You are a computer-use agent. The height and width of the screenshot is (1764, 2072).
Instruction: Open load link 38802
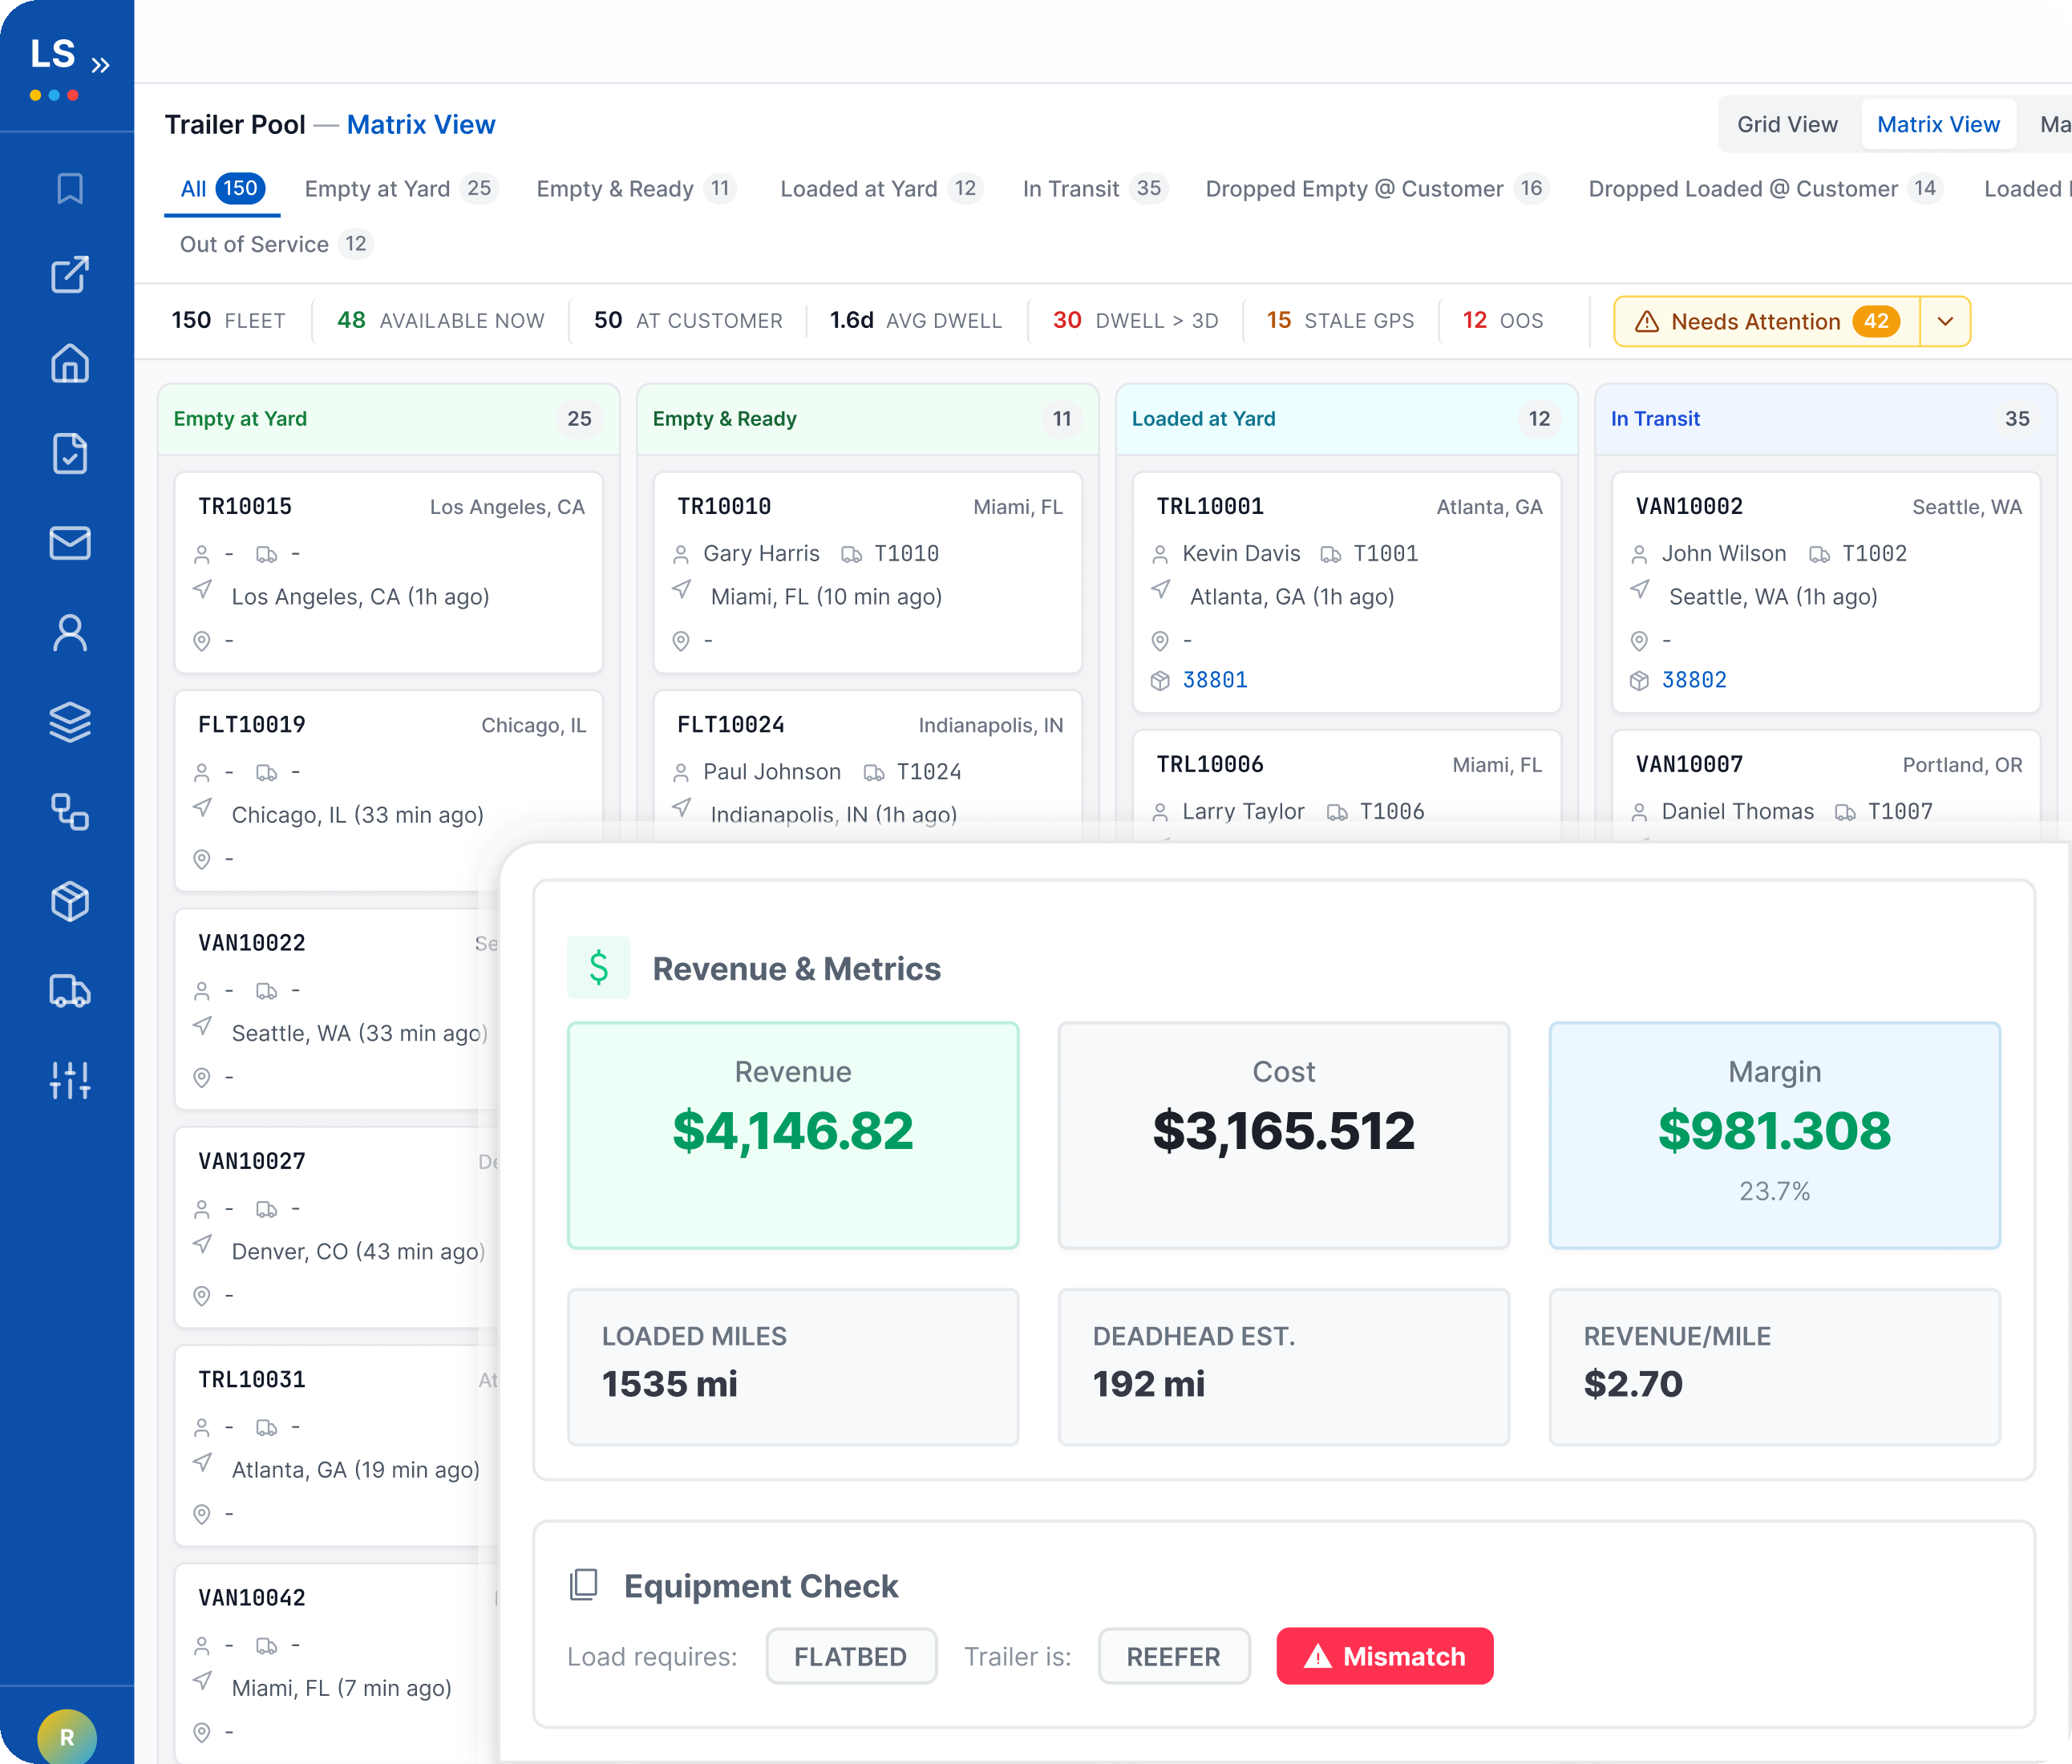[1694, 680]
